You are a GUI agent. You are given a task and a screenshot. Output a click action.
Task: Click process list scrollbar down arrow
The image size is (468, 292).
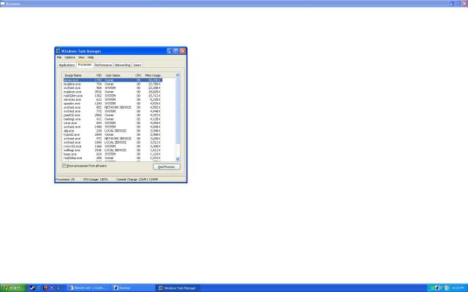[178, 159]
